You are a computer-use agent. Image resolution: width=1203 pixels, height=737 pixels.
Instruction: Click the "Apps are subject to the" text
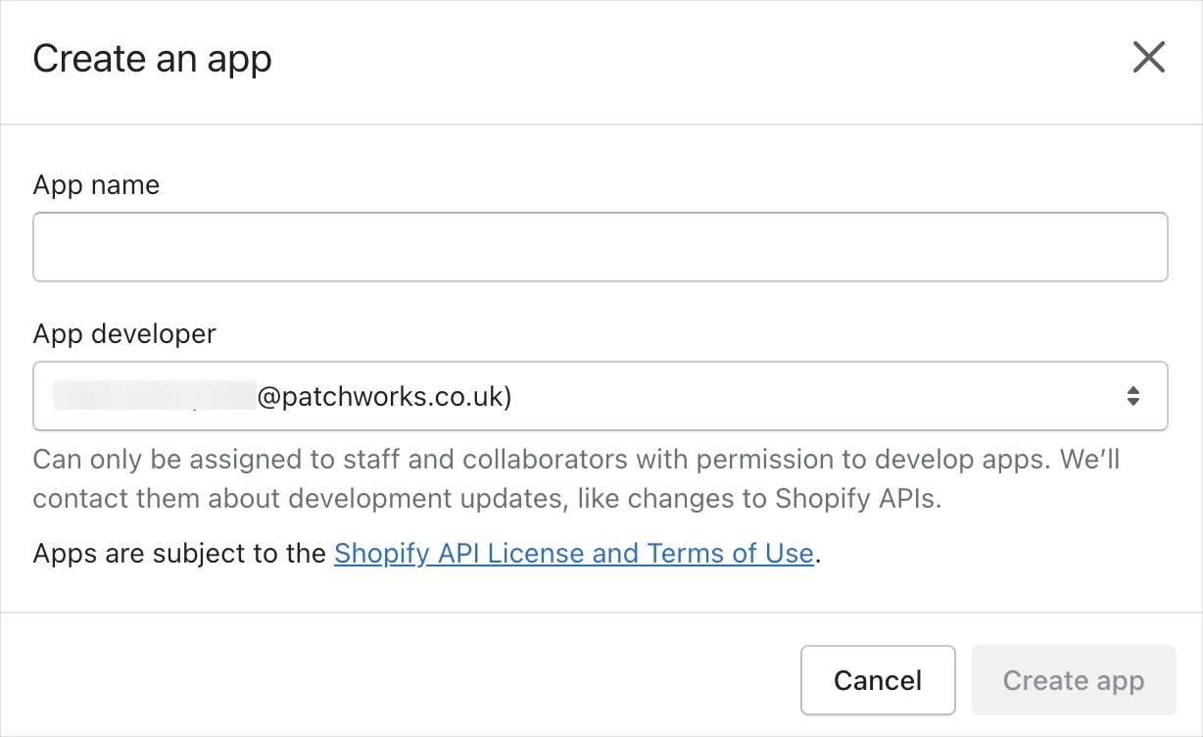[179, 554]
